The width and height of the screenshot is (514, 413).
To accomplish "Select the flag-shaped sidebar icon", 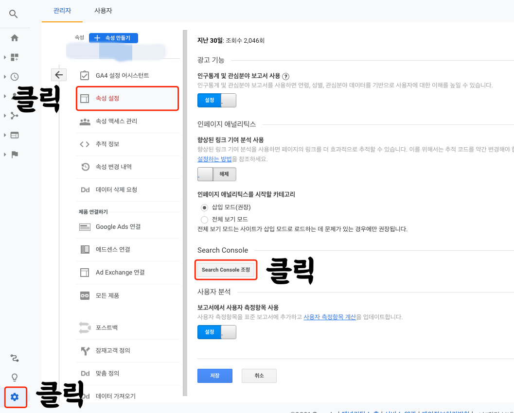I will click(14, 154).
